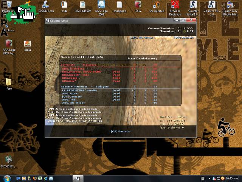This screenshot has width=242, height=182.
Task: Show hidden tray icons with the arrow
Action: click(x=209, y=179)
